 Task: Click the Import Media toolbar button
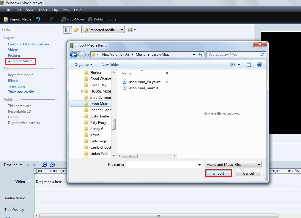[18, 19]
